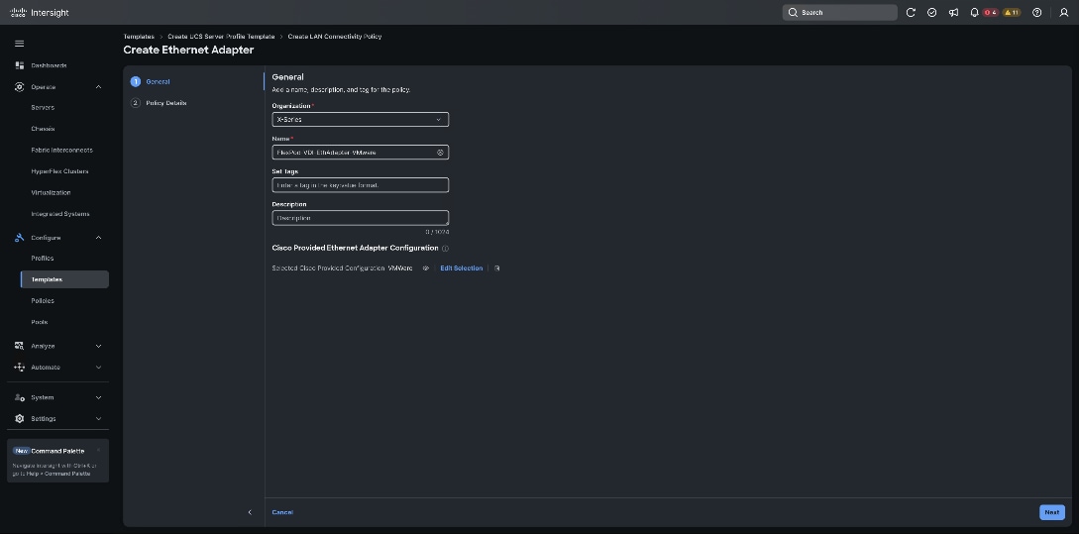Screen dimensions: 1079x534
Task: Click info icon beside Ethernet Adapter Configuration
Action: [445, 249]
